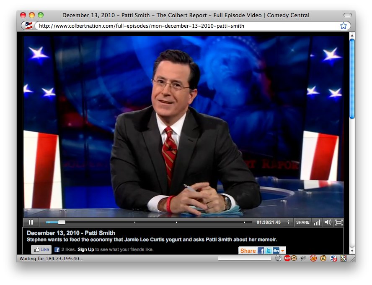Click the video frame showing the host
The width and height of the screenshot is (372, 285).
coord(183,127)
